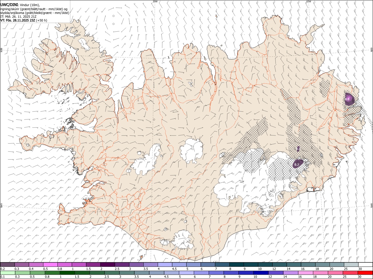Screen dimensions: 373x279
Task: Click the 0.5 precipitation blob in east Iceland
Action: tap(349, 99)
